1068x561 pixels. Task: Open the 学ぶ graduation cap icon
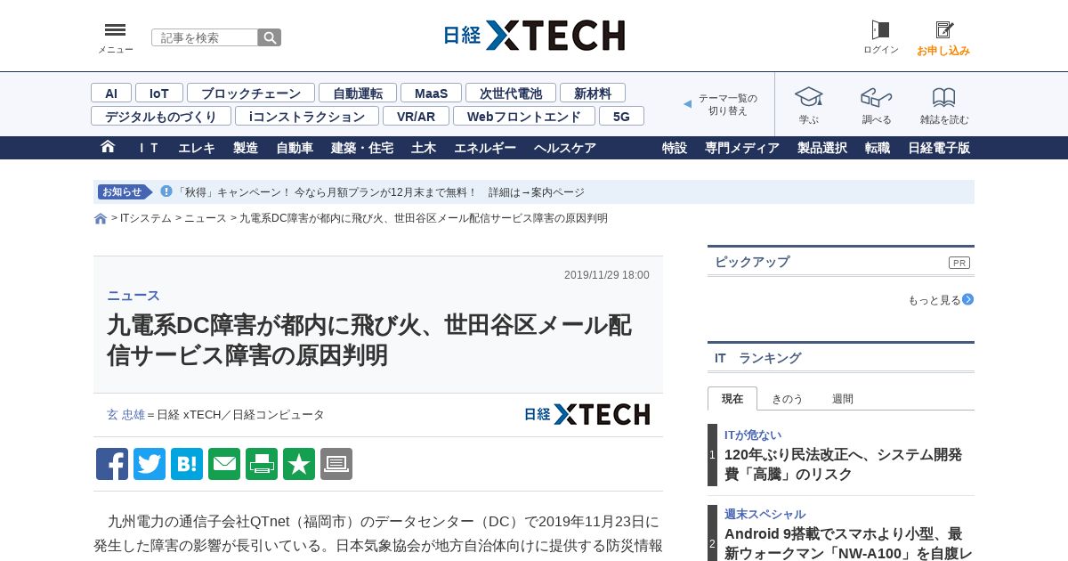click(x=809, y=96)
